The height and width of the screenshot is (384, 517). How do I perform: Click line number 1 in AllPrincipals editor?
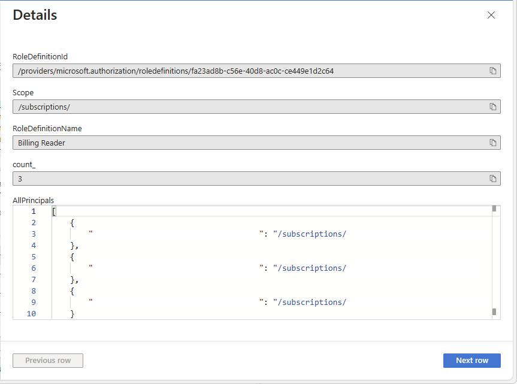pos(33,211)
